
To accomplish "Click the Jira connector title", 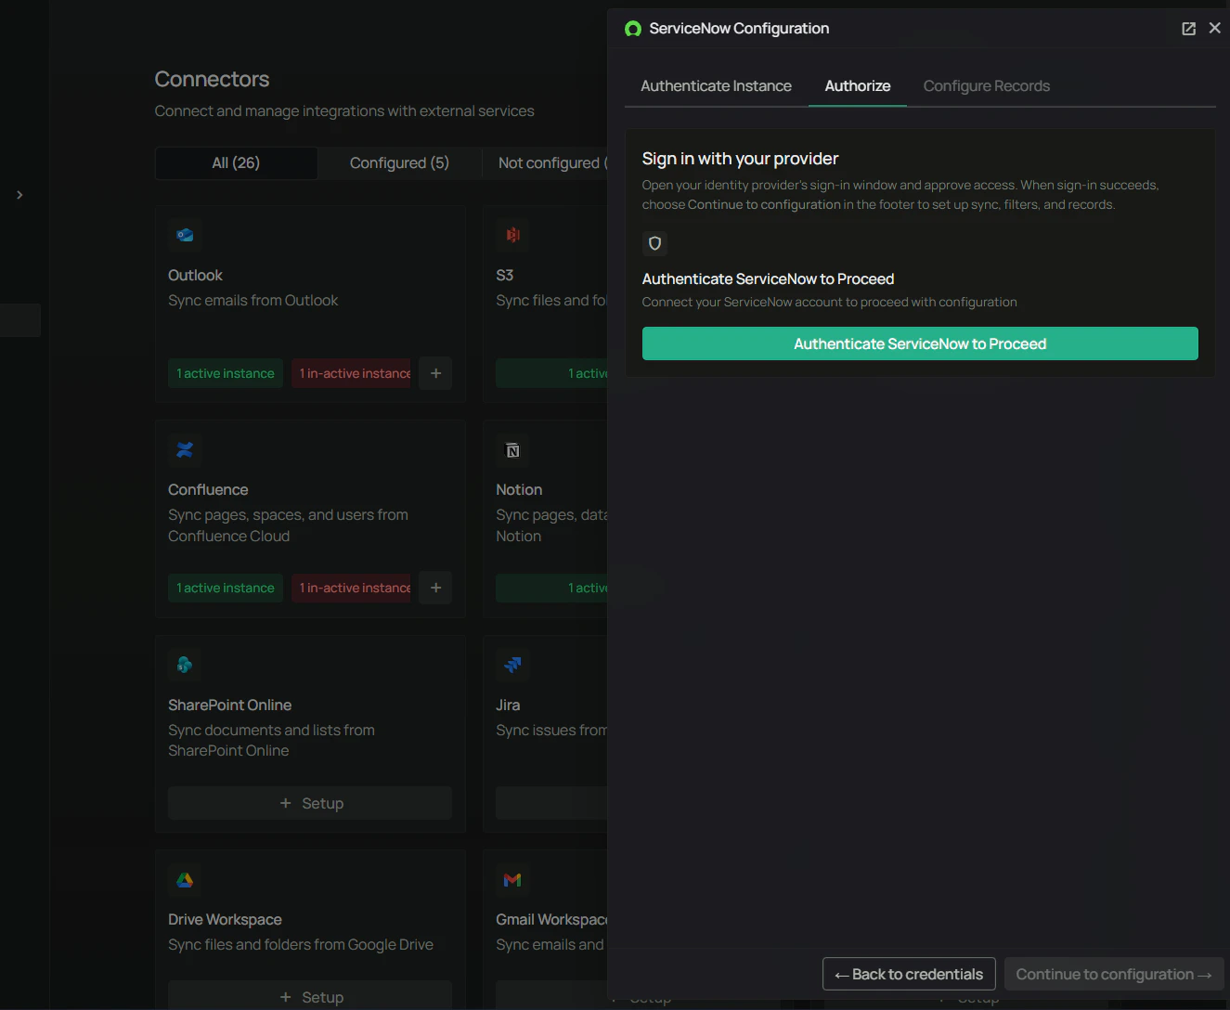I will (508, 705).
